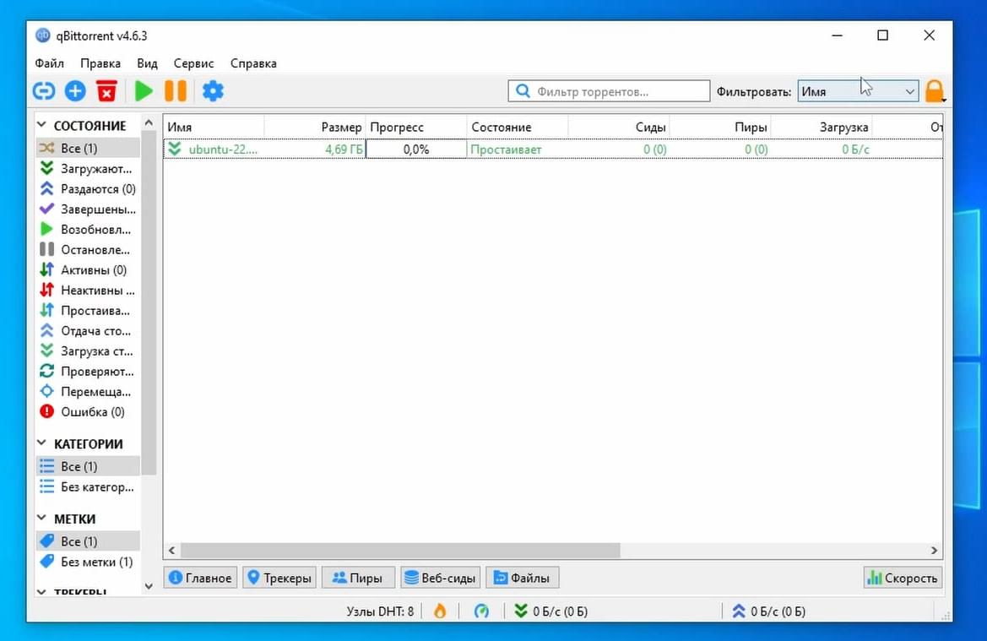Screen dimensions: 987x641
Task: Sort by the Размер column header
Action: [x=315, y=128]
